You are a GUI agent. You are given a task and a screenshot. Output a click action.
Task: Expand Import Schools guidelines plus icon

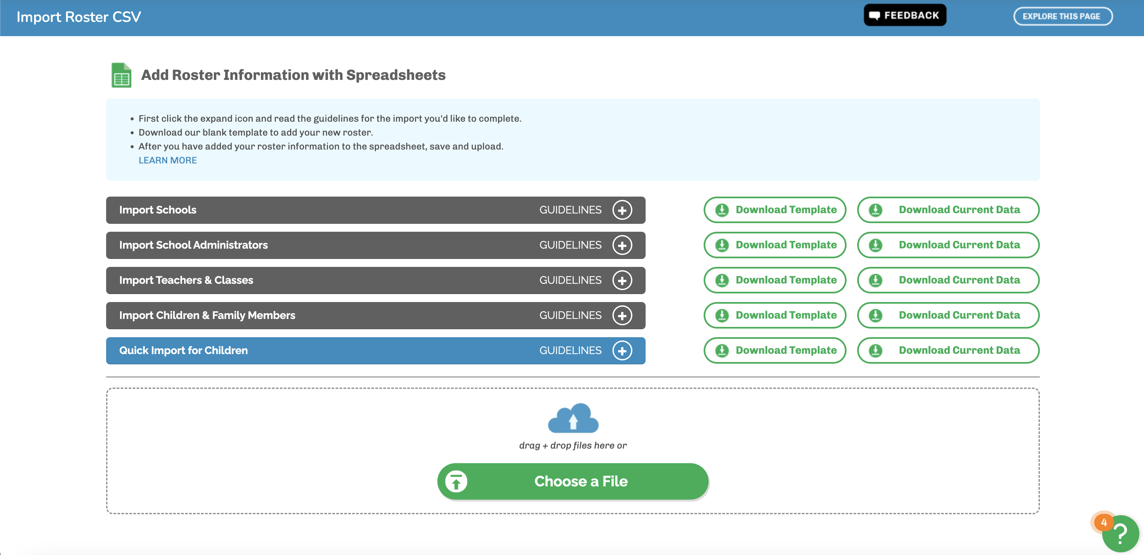point(622,210)
